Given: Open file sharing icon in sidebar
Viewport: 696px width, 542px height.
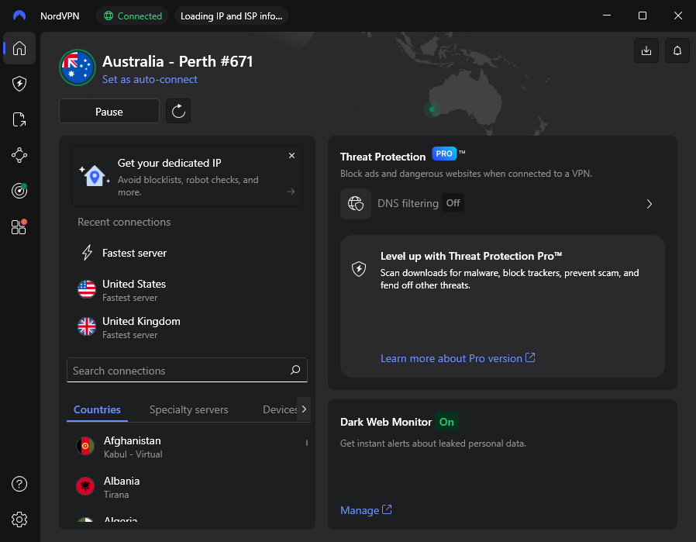Looking at the screenshot, I should click(19, 119).
